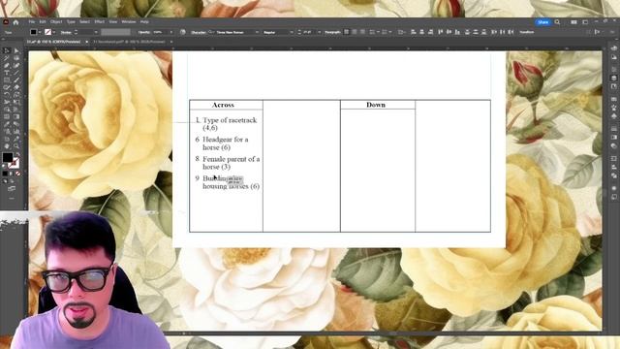Open the Help menu

tap(144, 22)
